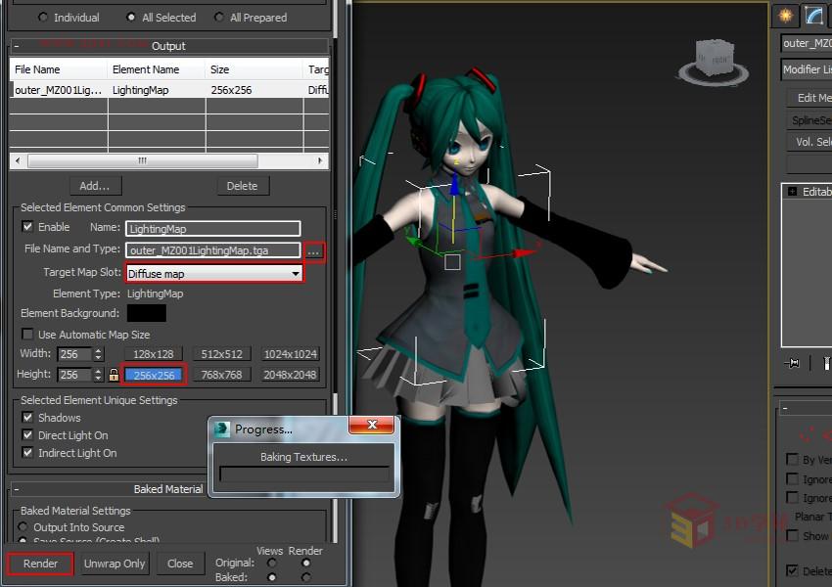Click the Delete button under output list

243,186
